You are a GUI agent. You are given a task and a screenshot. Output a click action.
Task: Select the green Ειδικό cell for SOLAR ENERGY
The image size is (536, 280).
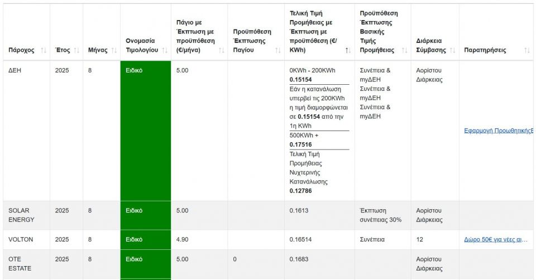(145, 215)
